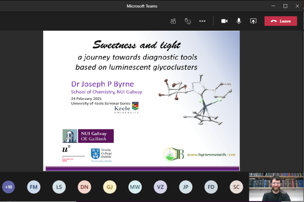Screen dimensions: 304x202
Task: Maximize the Microsoft Teams window
Action: point(285,6)
